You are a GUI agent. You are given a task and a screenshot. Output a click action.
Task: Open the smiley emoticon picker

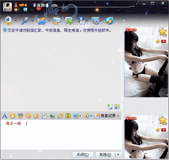click(13, 116)
